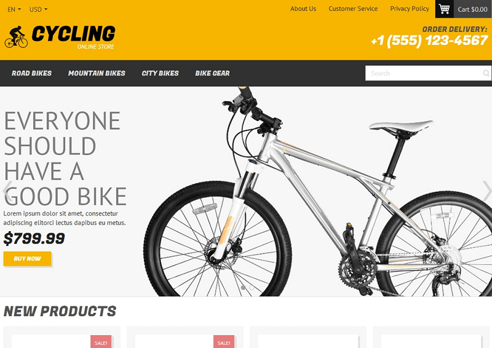Open the City Bikes category
Viewport: 492px width, 348px height.
coord(160,73)
